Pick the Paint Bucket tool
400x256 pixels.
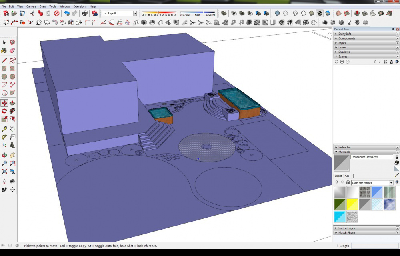(x=4, y=50)
